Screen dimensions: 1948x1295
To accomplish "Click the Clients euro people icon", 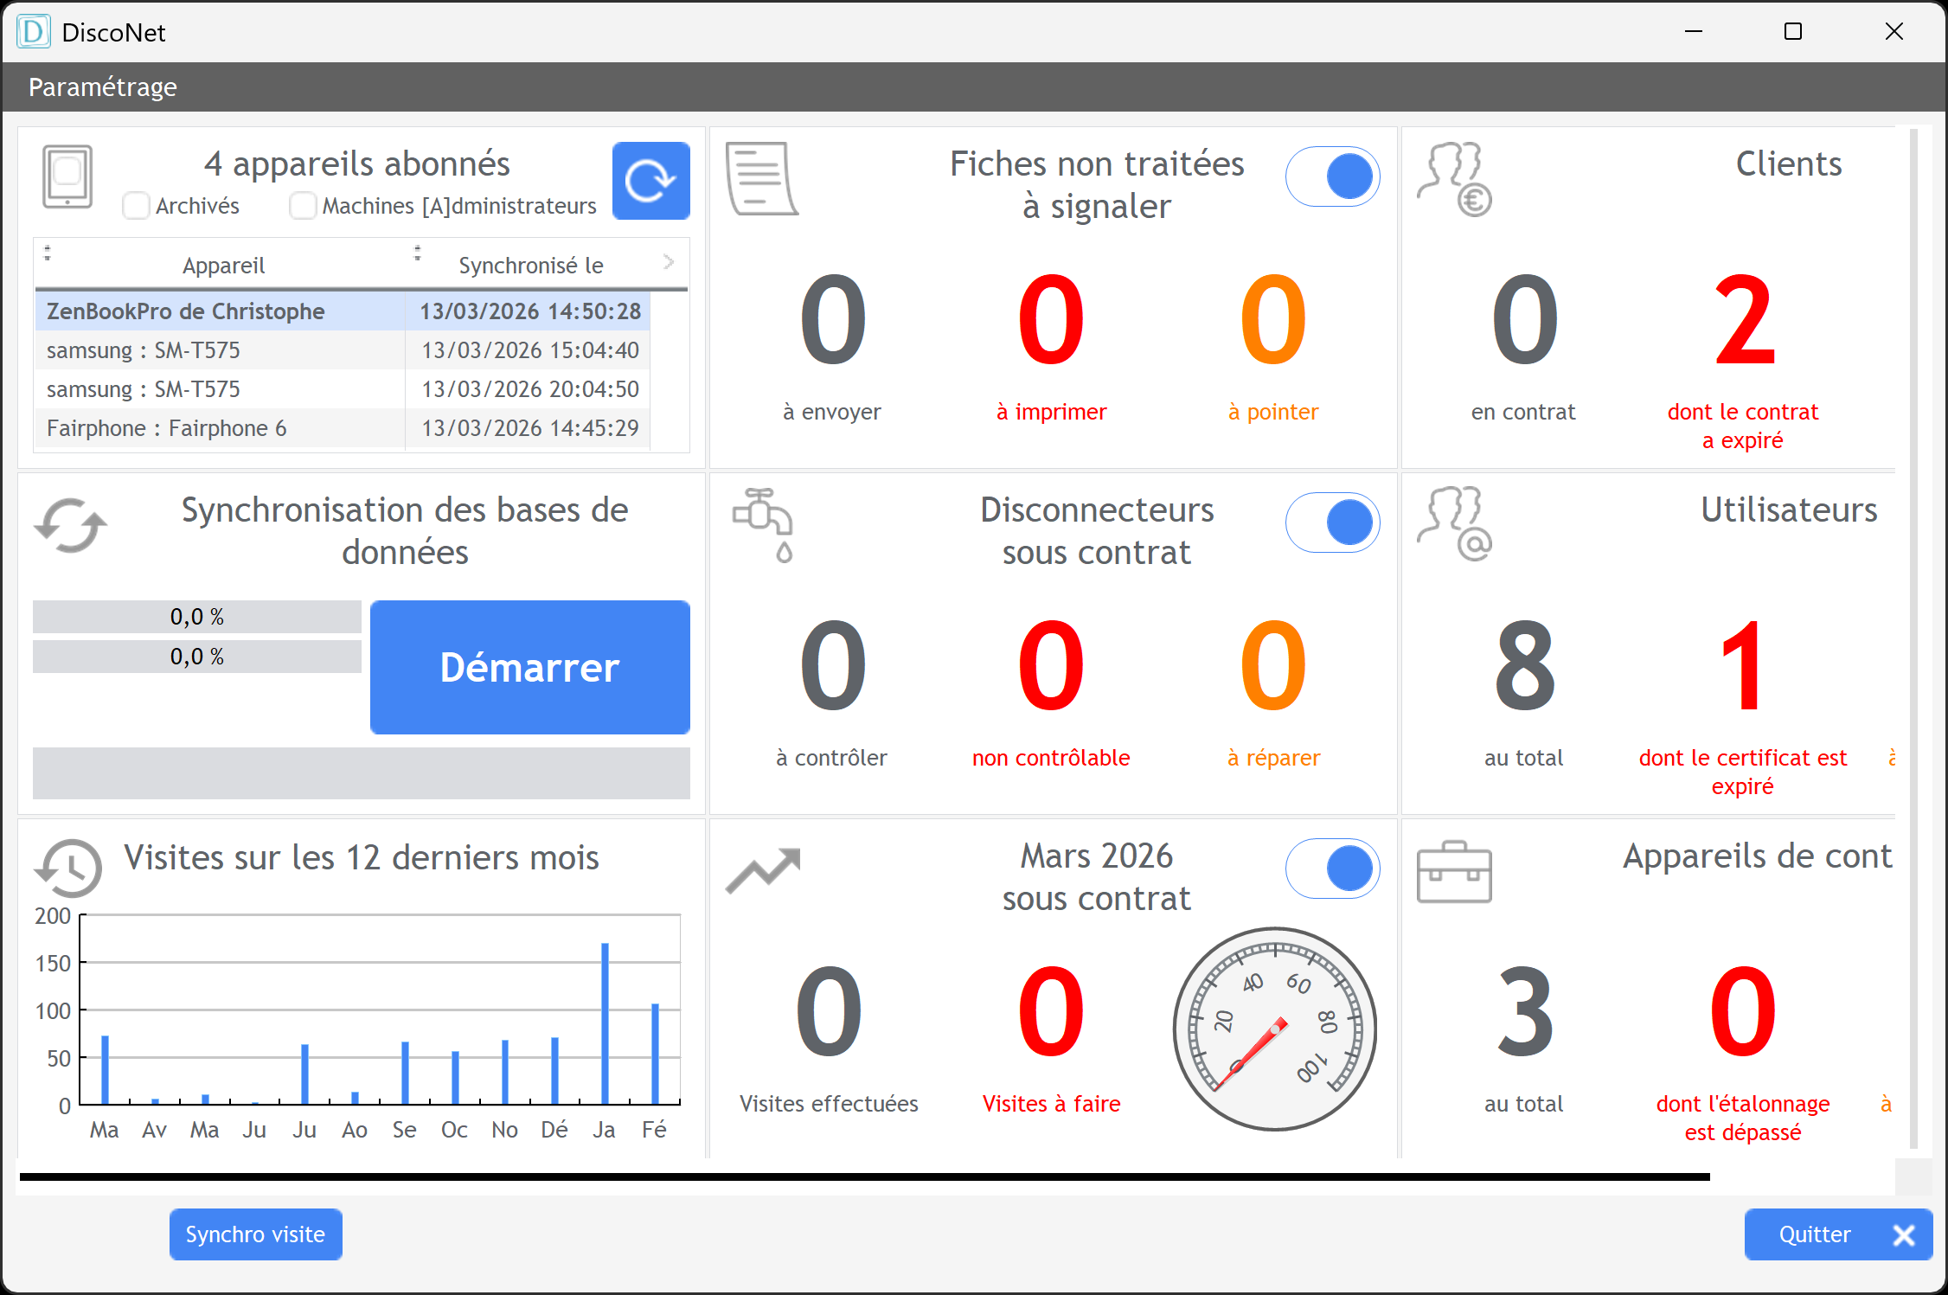I will point(1455,179).
